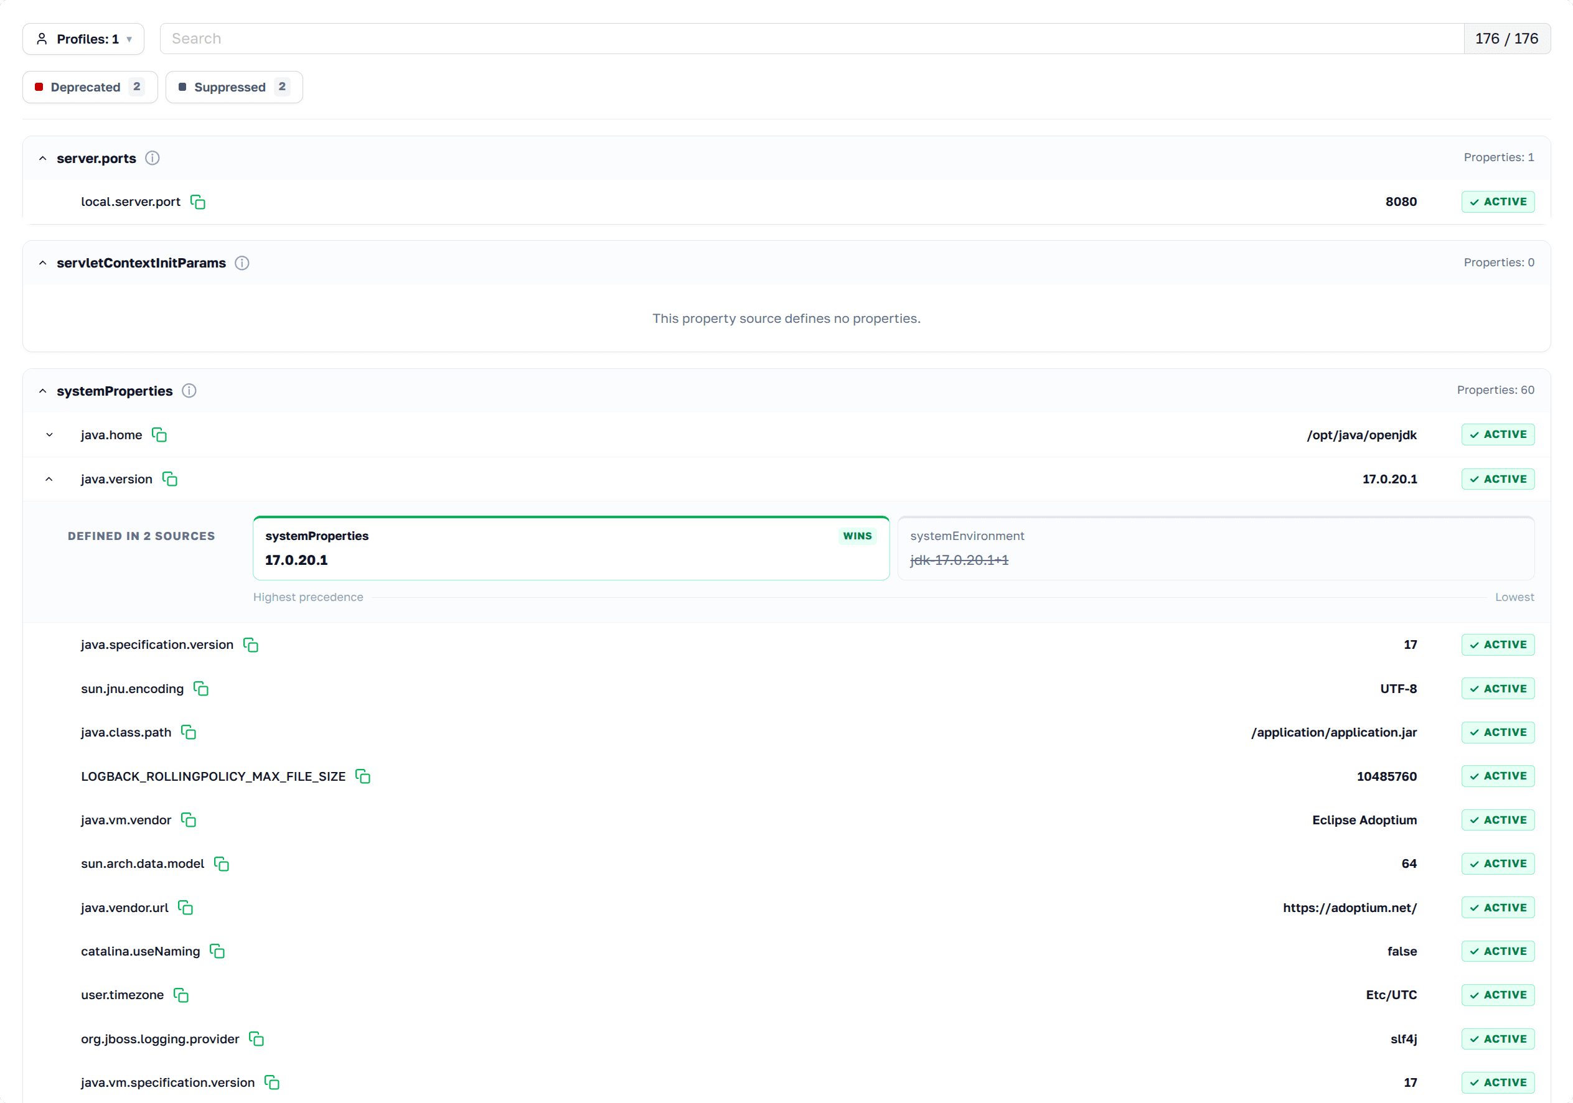Screen dimensions: 1573x1103
Task: Copy the local.server.port property name
Action: click(x=198, y=202)
